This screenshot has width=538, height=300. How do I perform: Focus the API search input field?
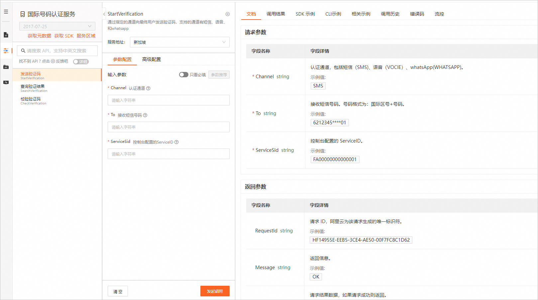pos(57,51)
